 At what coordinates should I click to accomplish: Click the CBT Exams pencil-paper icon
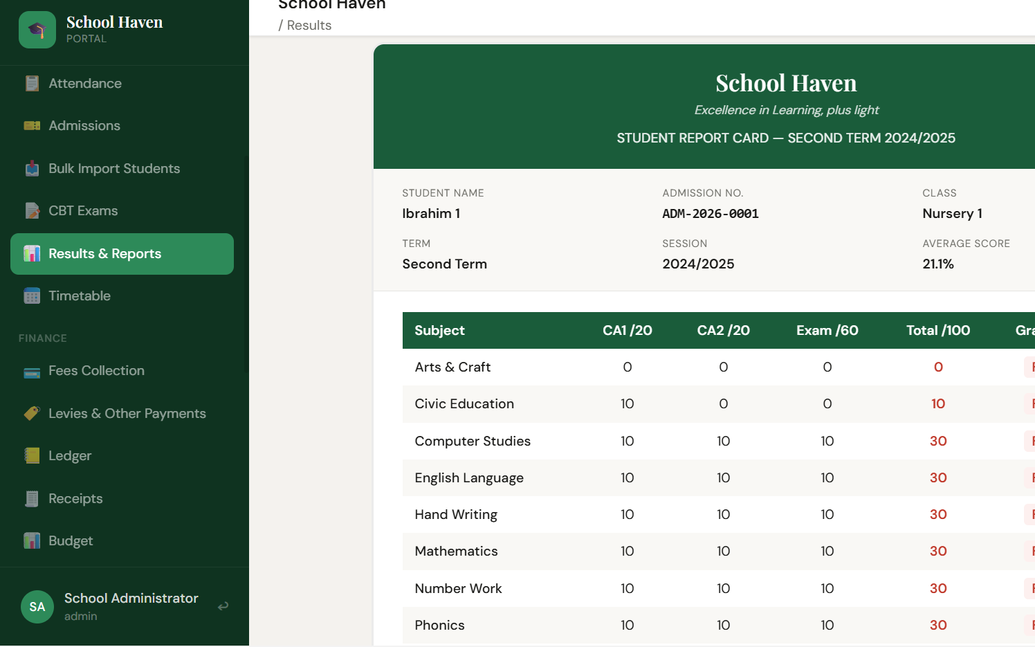coord(32,211)
